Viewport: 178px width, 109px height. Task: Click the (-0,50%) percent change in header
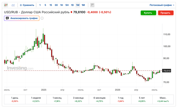click(x=105, y=12)
